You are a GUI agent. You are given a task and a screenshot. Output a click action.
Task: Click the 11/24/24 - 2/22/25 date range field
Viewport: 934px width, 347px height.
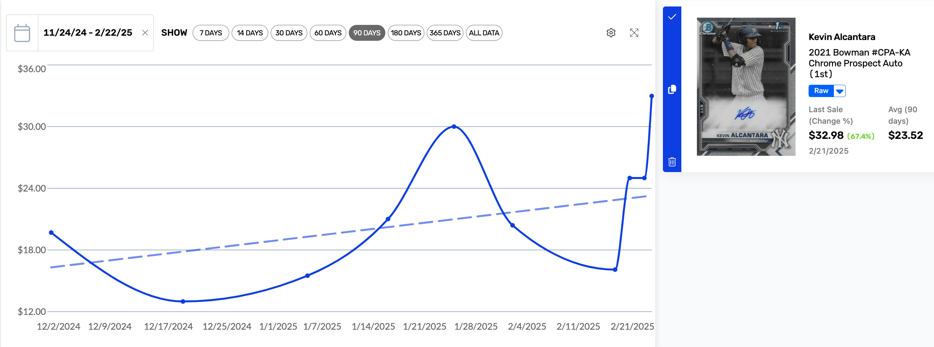pos(88,32)
